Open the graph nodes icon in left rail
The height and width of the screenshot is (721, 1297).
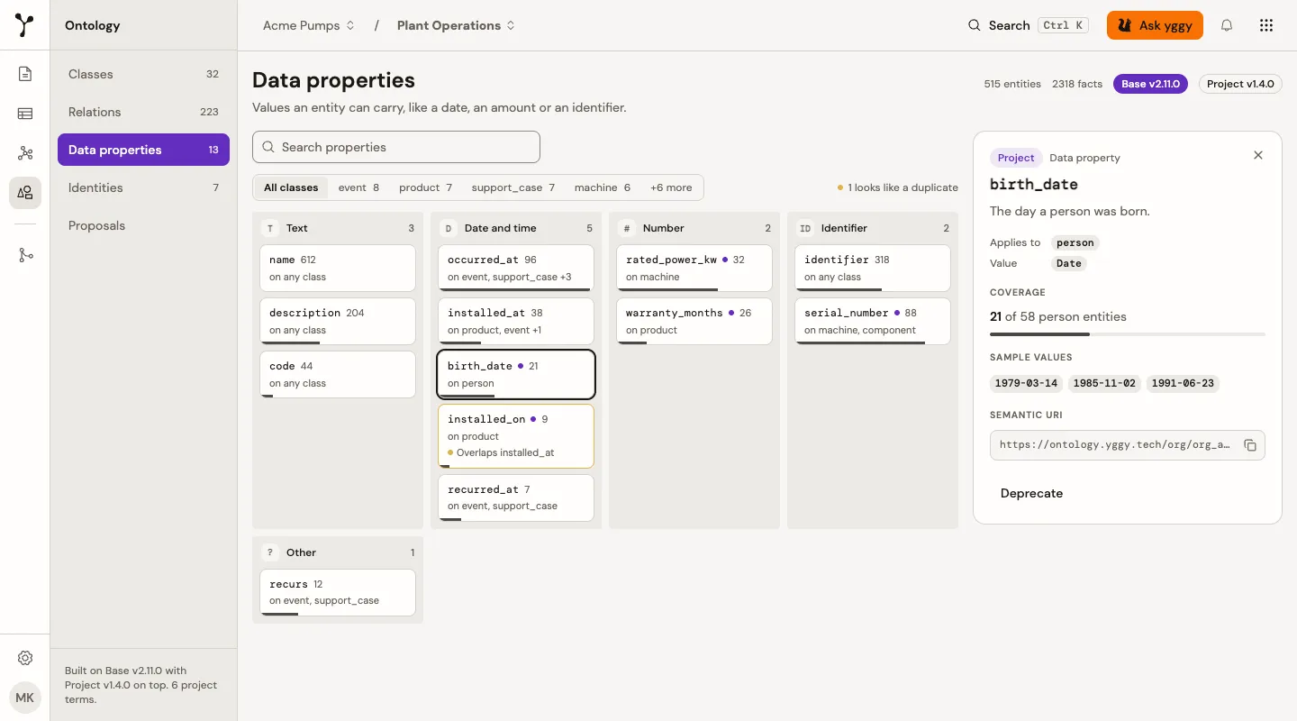pos(25,153)
